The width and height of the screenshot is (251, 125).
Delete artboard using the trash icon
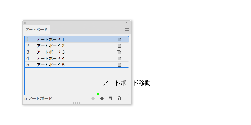tap(119, 98)
